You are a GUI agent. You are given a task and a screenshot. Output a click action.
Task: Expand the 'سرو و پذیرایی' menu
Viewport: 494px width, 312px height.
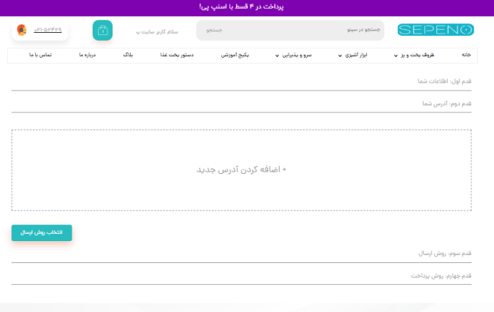click(x=293, y=55)
